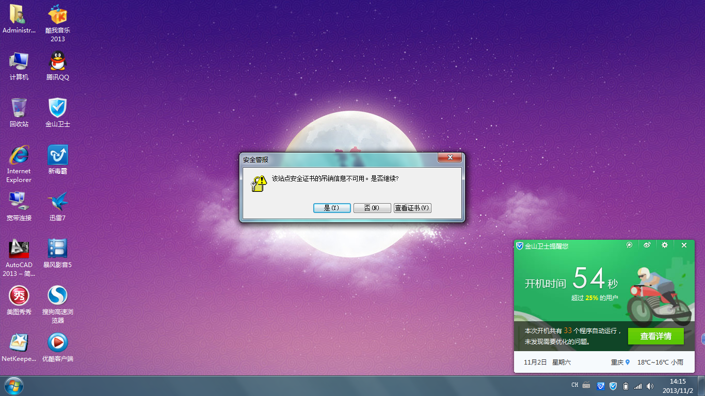This screenshot has height=396, width=705.
Task: Click 是(Y) in the security alert
Action: (x=332, y=208)
